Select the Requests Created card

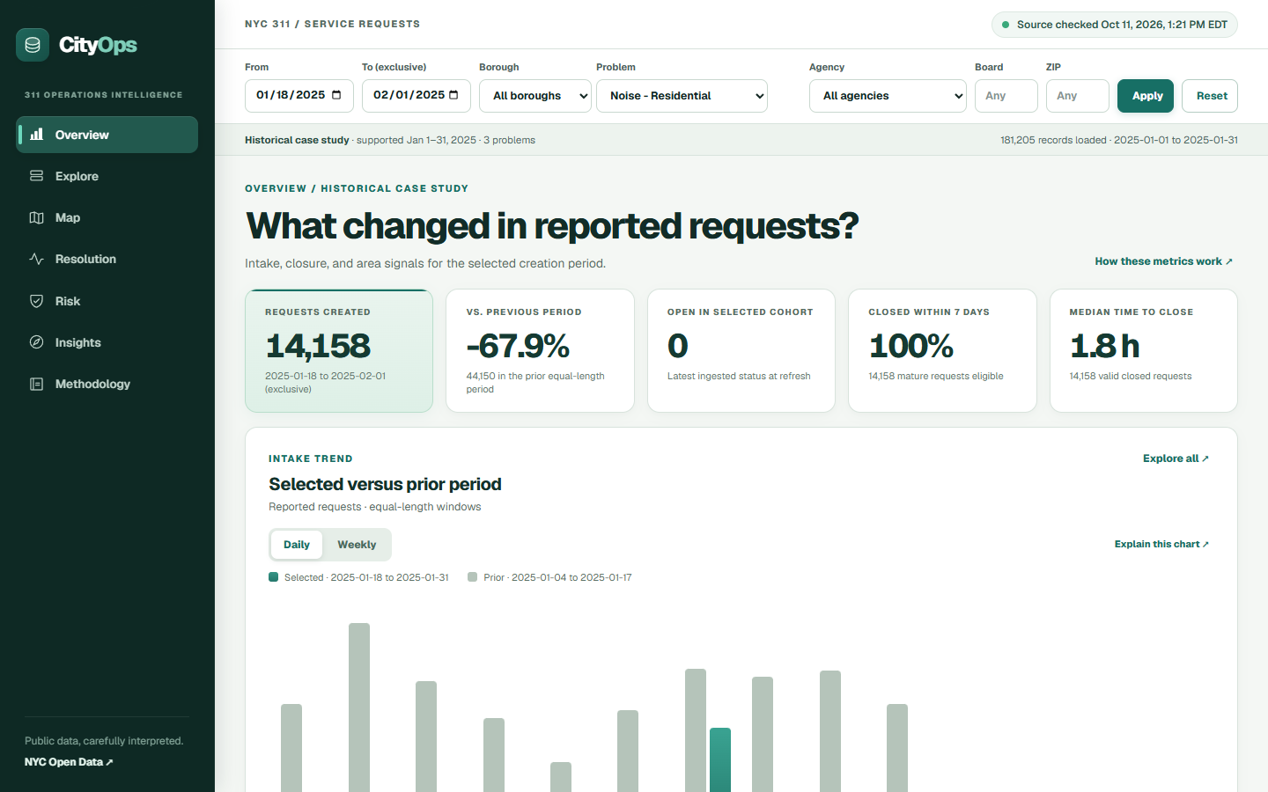coord(339,351)
